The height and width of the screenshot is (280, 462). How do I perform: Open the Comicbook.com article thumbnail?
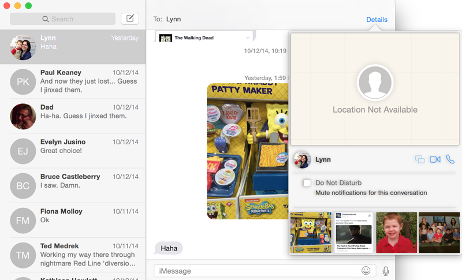(x=353, y=232)
